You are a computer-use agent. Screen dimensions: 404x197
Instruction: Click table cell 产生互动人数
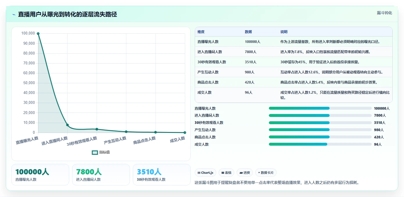point(208,72)
